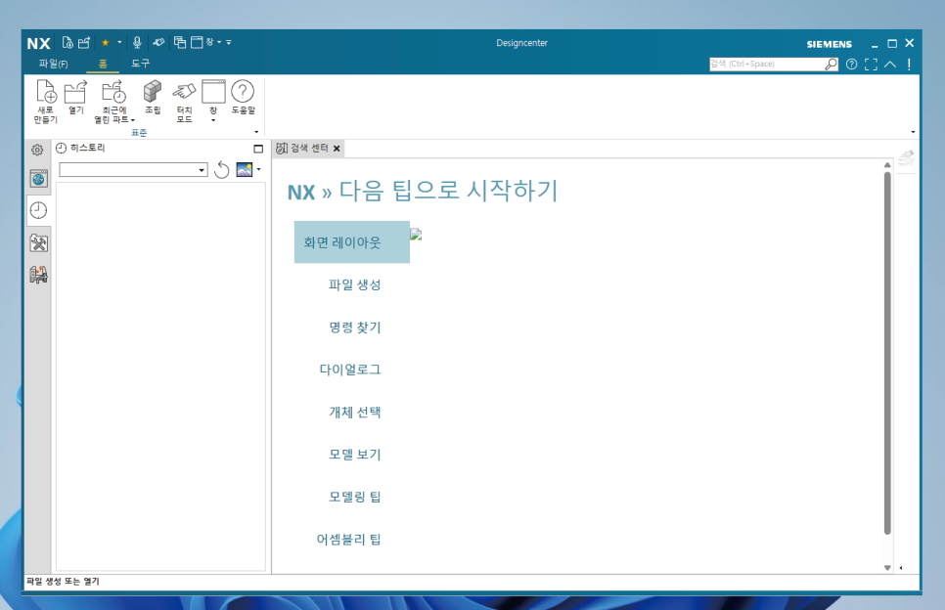Open the 개체 선택 tip link
Screen dimensions: 945x610
coord(354,412)
